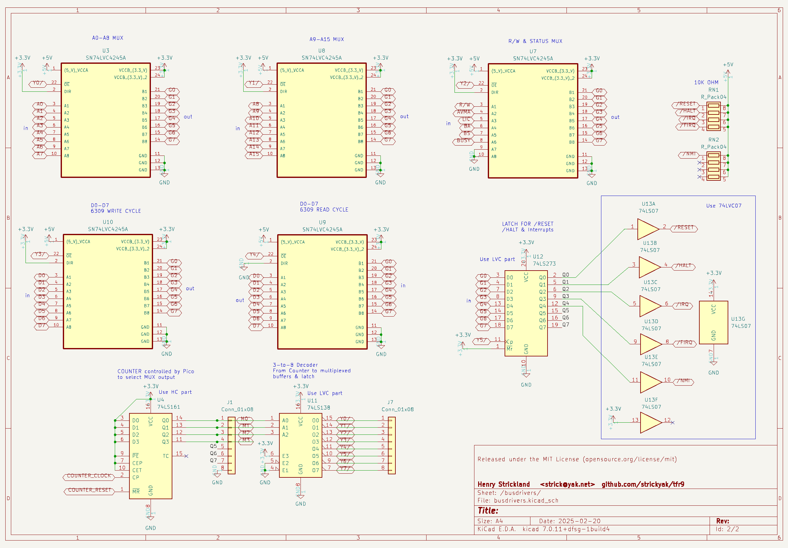Viewport: 788px width, 548px height.
Task: Select the J1 Conn_01x08 connector symbol
Action: coord(232,445)
